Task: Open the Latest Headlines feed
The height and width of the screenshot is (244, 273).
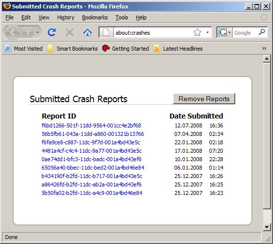Action: click(x=178, y=49)
